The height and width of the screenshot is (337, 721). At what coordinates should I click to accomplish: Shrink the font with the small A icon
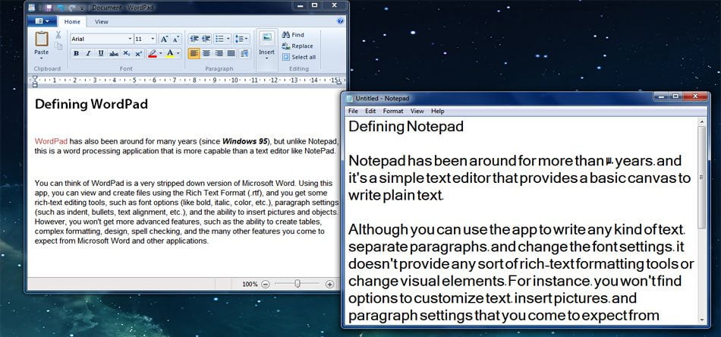175,39
